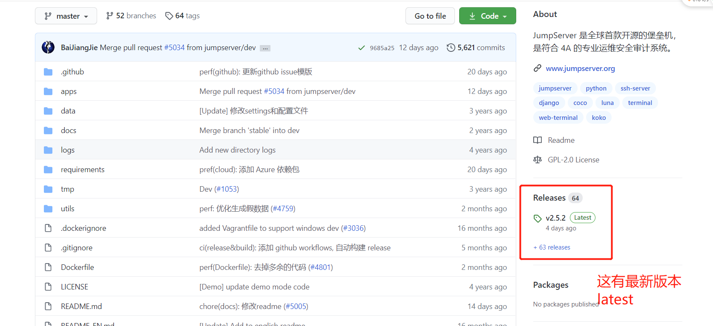Image resolution: width=713 pixels, height=326 pixels.
Task: Click the GPL-2.0 License scale icon
Action: (538, 160)
